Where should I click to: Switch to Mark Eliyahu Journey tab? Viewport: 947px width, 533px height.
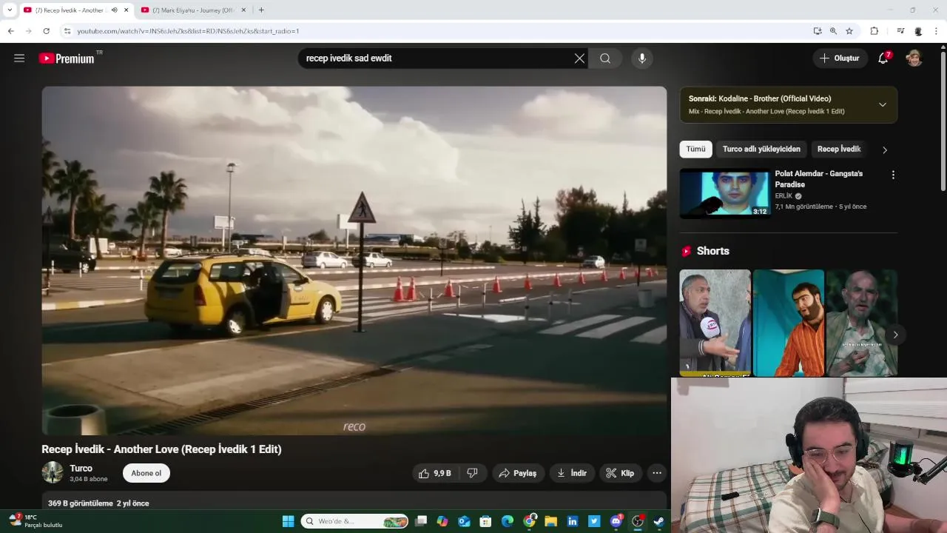(x=194, y=10)
